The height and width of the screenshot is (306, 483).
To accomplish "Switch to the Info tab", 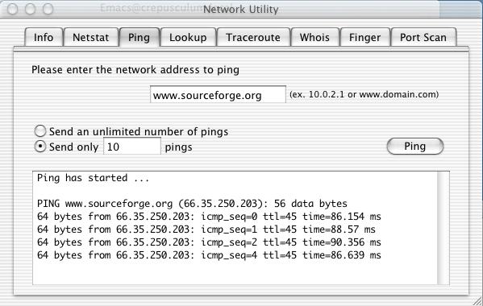I will pos(44,38).
